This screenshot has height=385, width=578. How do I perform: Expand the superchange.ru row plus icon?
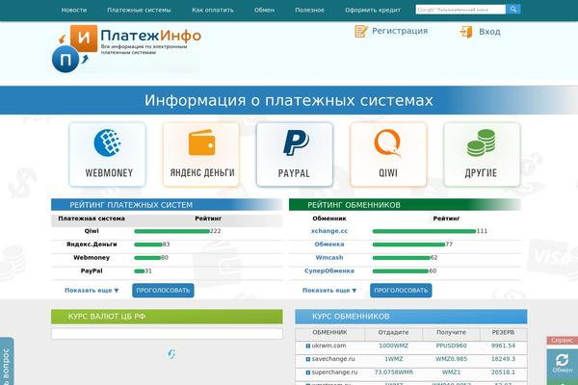point(308,372)
